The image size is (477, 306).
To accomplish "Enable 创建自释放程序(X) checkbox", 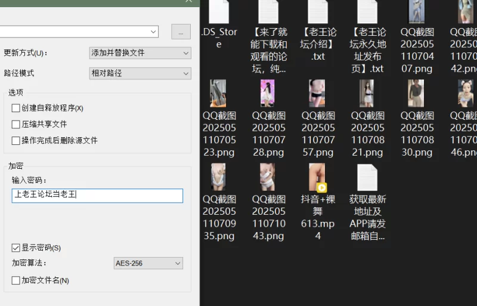I will tap(16, 108).
